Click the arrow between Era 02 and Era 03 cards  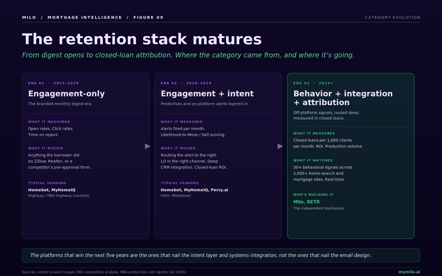[280, 146]
